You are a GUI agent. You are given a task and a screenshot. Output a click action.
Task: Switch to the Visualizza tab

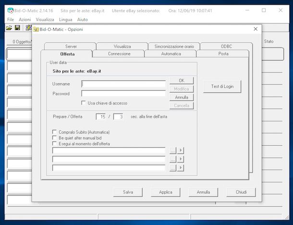pos(122,46)
